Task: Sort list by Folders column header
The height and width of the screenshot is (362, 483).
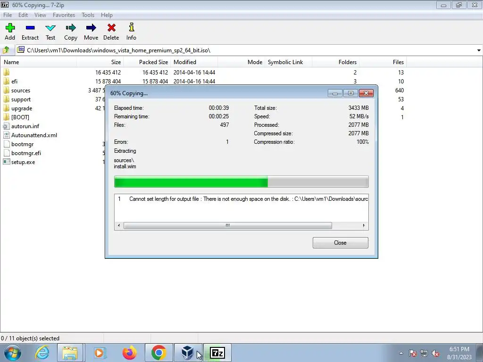Action: pos(335,62)
